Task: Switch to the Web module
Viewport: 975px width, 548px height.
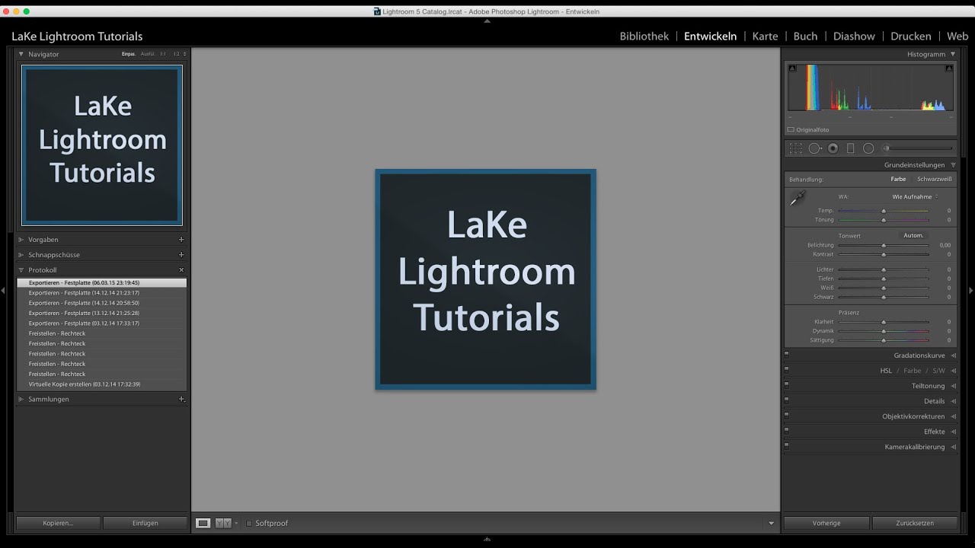Action: coord(957,36)
